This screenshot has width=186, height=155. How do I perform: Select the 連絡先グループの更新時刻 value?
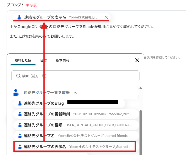coord(76,114)
